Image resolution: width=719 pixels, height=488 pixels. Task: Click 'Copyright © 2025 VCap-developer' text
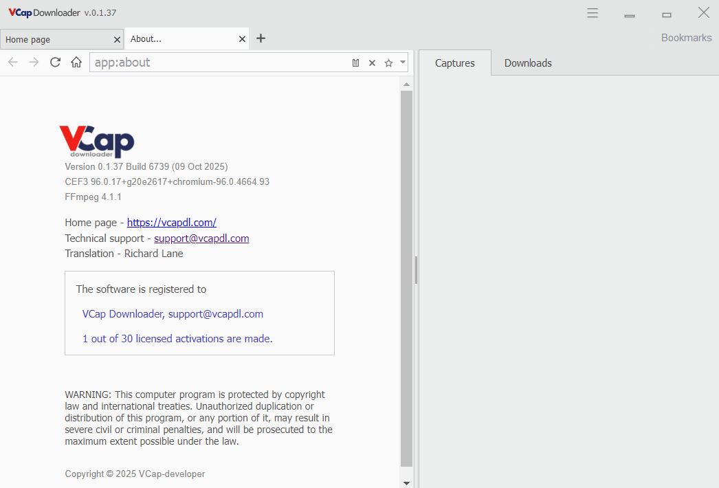point(135,474)
